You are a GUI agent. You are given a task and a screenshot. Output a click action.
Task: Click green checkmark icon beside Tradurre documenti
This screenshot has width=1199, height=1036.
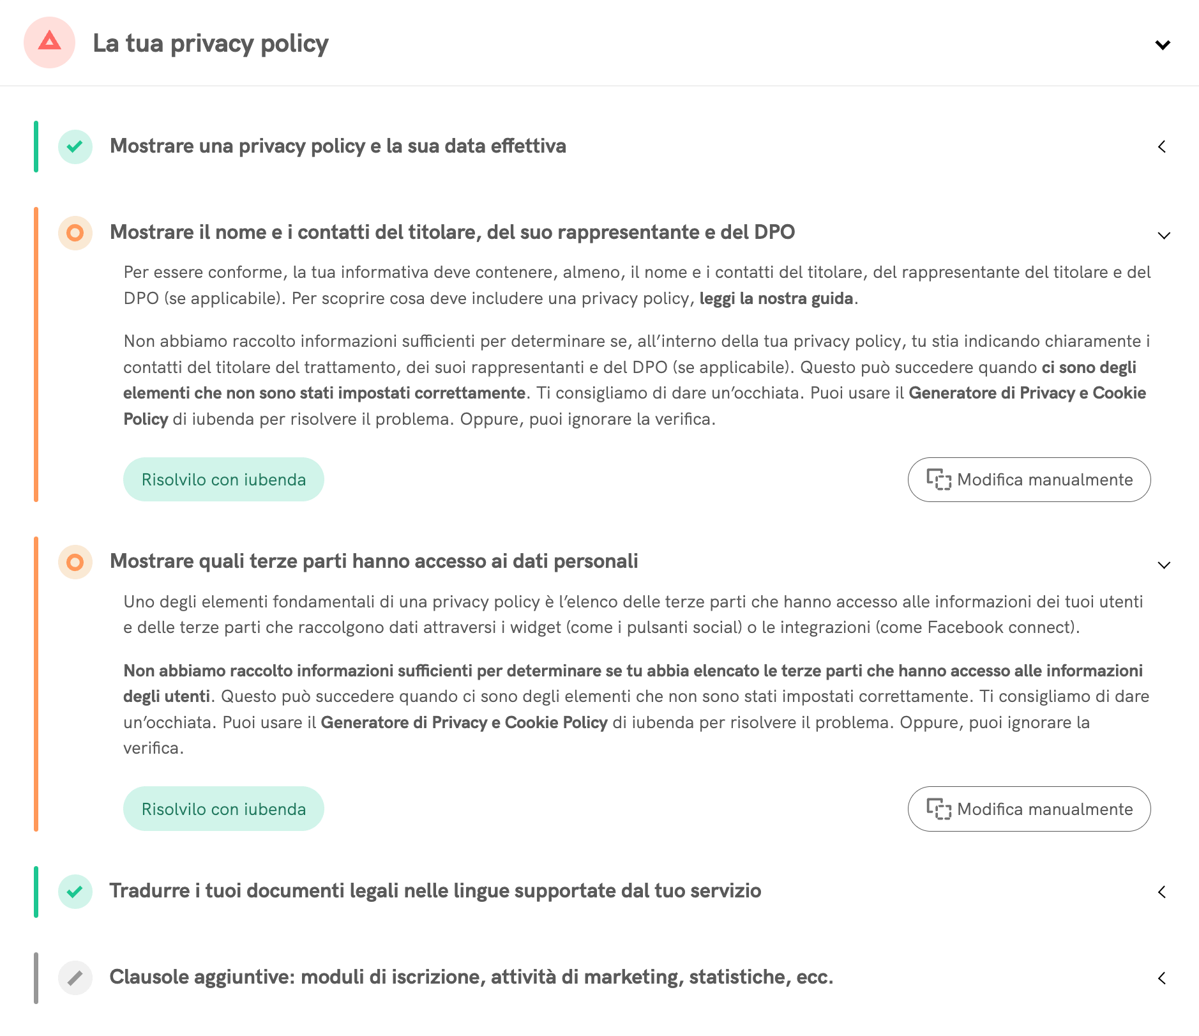tap(75, 891)
